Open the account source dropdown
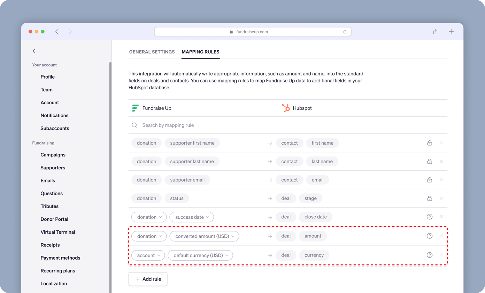 pos(148,255)
